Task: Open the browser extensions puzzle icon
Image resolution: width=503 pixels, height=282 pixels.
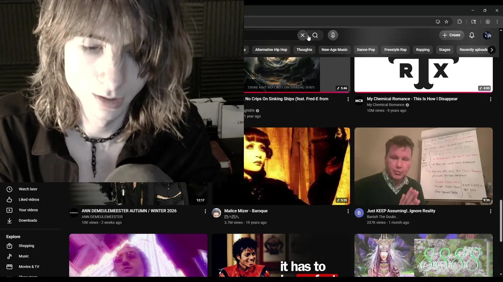Action: pos(459,22)
